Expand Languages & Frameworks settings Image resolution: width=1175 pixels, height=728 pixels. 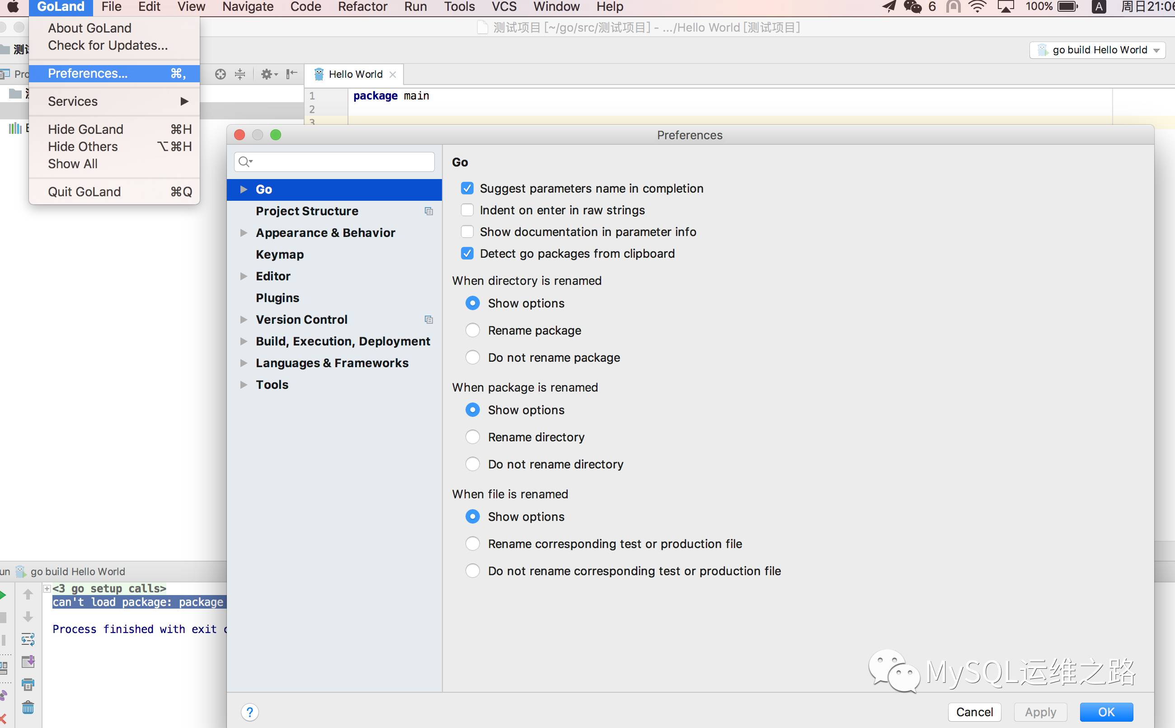(x=244, y=363)
